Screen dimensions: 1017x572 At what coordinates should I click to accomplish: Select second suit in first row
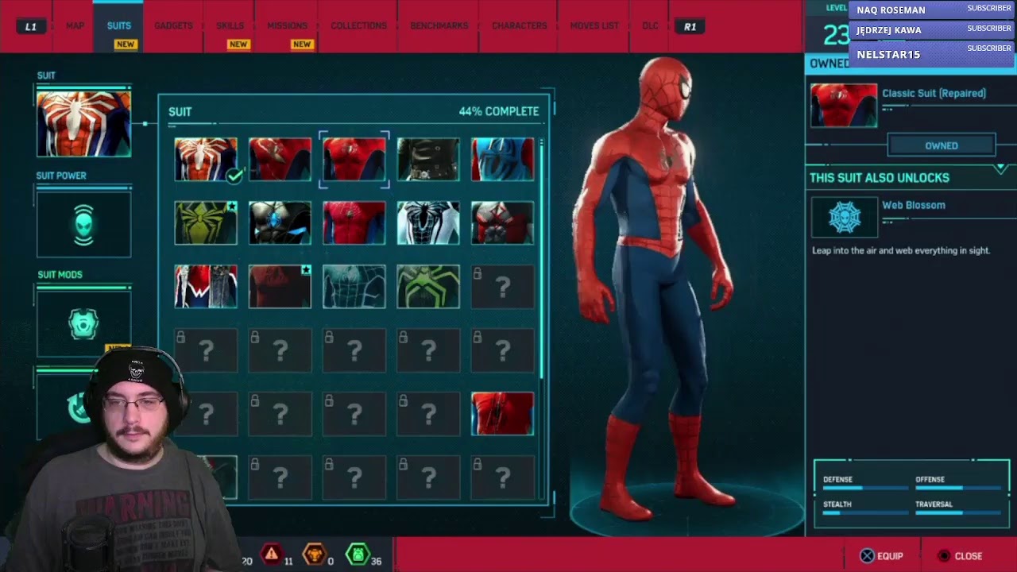tap(280, 159)
